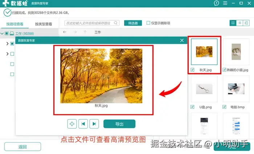Collapse the 工作 (30288) tree node
This screenshot has width=254, height=154.
pyautogui.click(x=2, y=33)
